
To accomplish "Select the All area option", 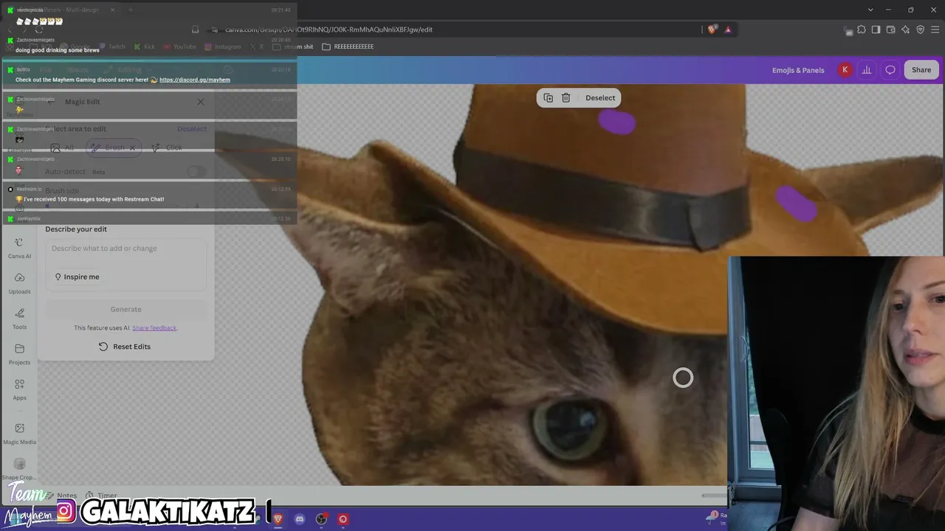I will coord(63,148).
